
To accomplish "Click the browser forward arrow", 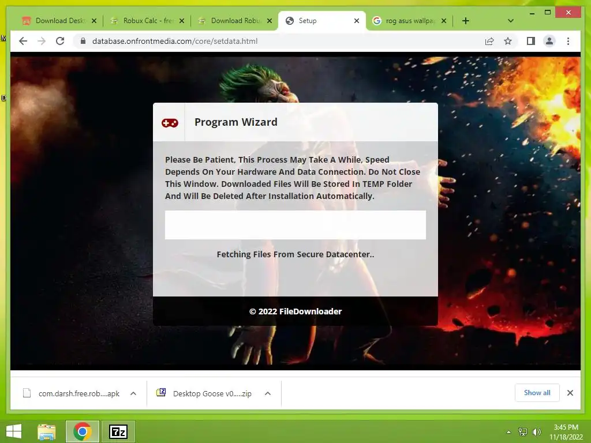I will point(42,41).
